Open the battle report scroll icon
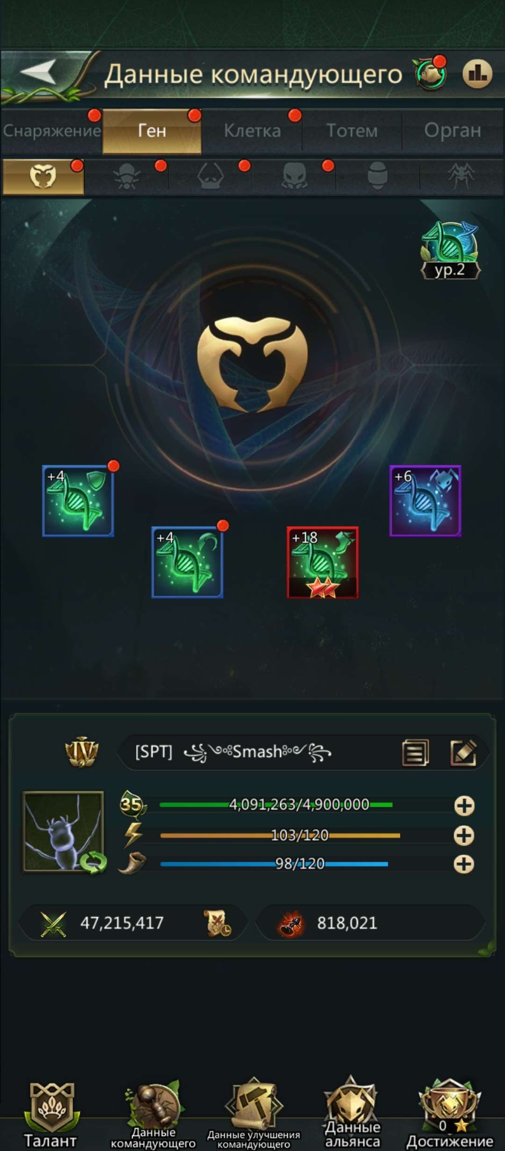This screenshot has height=1151, width=505. tap(217, 923)
